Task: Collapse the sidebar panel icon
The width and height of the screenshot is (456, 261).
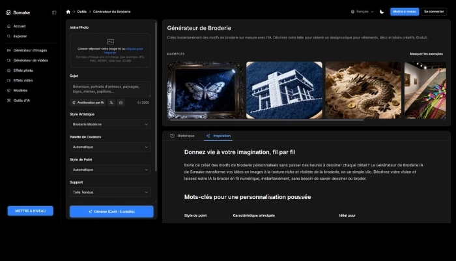Action: (54, 12)
